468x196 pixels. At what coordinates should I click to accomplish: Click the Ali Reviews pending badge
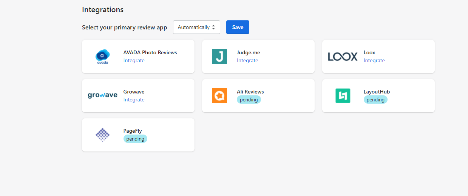pyautogui.click(x=249, y=100)
